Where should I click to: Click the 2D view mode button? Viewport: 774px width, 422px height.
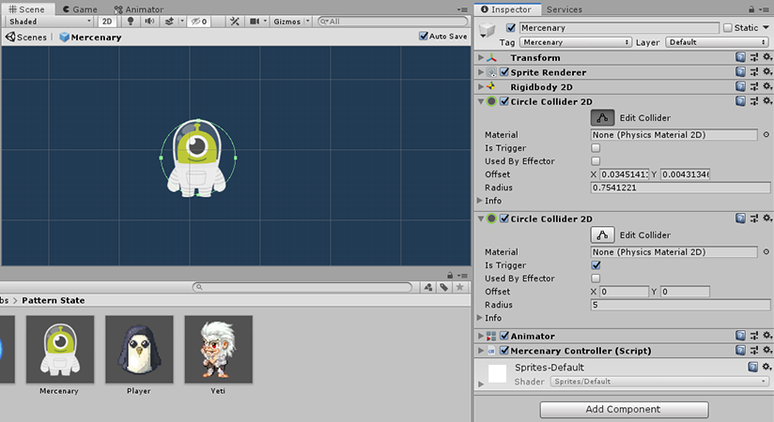107,21
